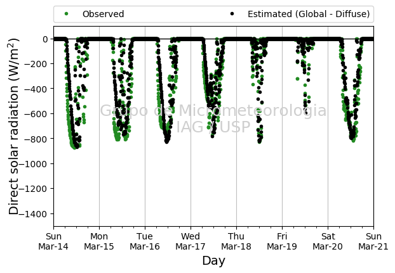Click the y-axis tick label −200

pyautogui.click(x=36, y=64)
